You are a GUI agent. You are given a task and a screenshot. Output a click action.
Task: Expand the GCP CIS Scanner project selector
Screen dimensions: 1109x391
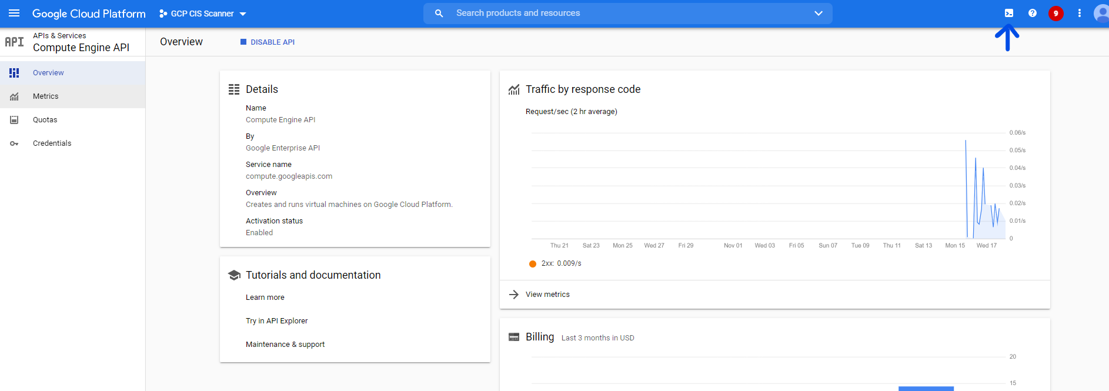tap(203, 14)
